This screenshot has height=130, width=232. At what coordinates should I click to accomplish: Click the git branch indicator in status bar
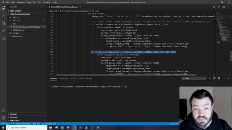pos(6,123)
